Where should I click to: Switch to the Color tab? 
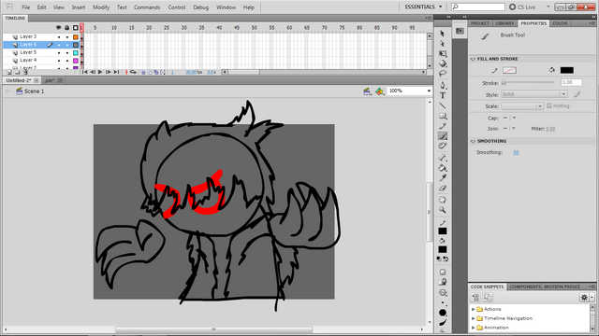(560, 23)
